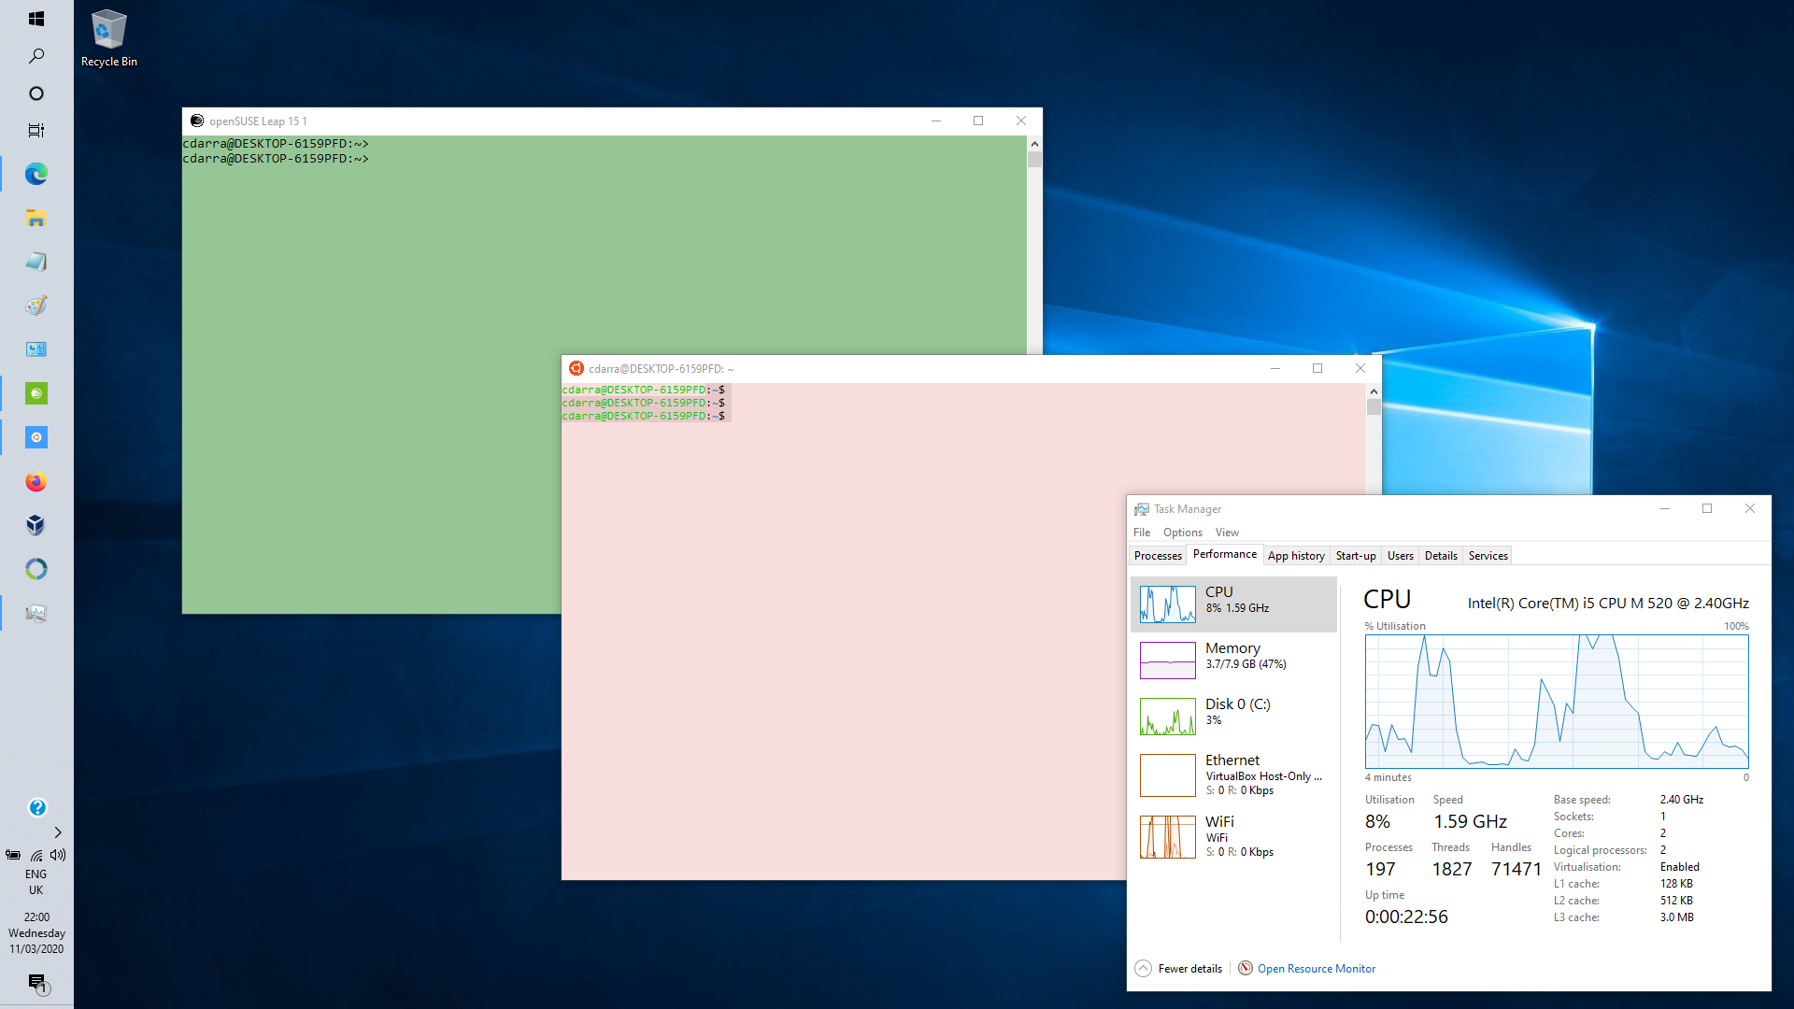Screen dimensions: 1794x1009
Task: Launch Paint from the taskbar
Action: point(36,305)
